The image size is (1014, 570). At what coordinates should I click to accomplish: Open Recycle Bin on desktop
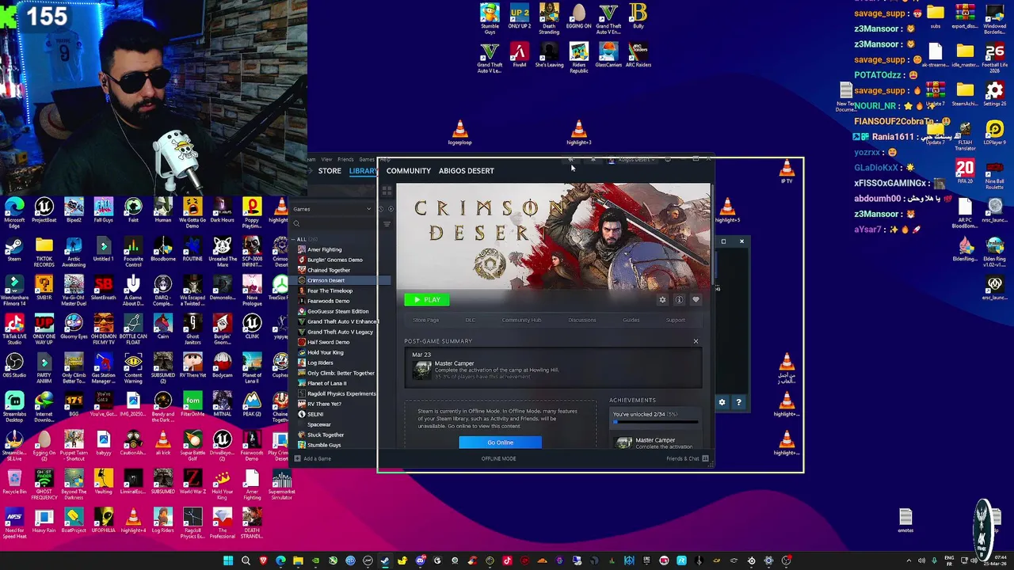click(14, 481)
